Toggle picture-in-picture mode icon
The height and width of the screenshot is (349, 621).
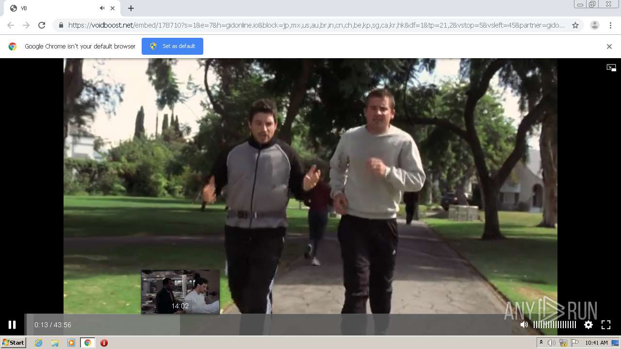pyautogui.click(x=611, y=67)
